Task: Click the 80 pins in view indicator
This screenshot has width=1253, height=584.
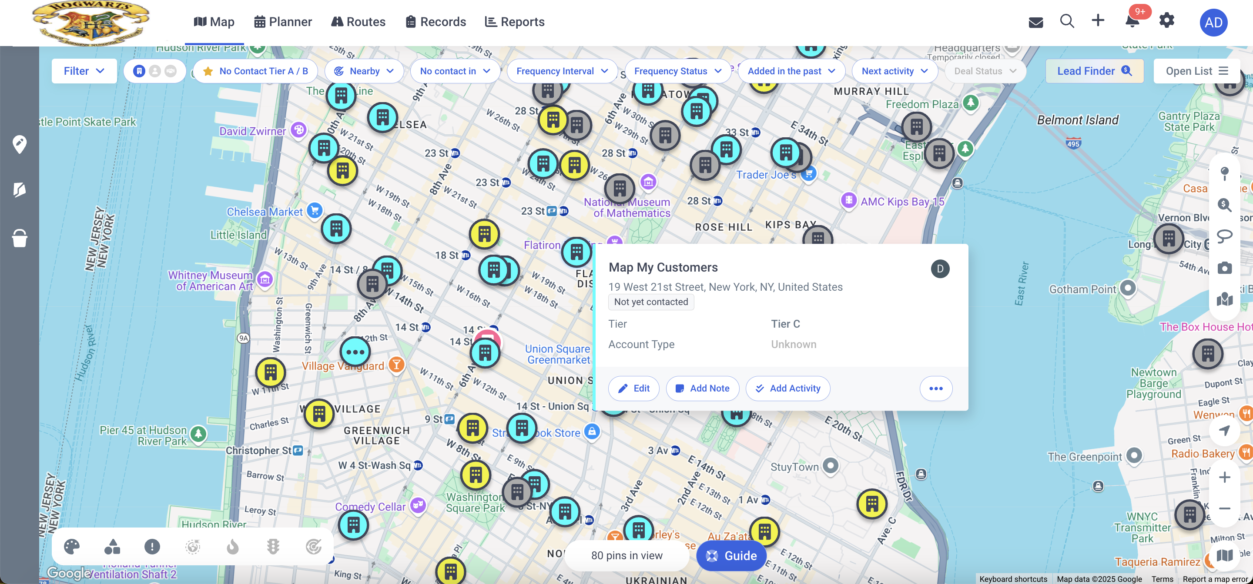Action: pos(626,555)
